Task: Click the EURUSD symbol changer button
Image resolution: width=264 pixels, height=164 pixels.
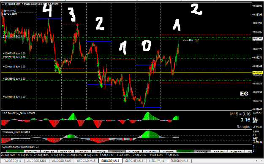Action: [x=32, y=151]
